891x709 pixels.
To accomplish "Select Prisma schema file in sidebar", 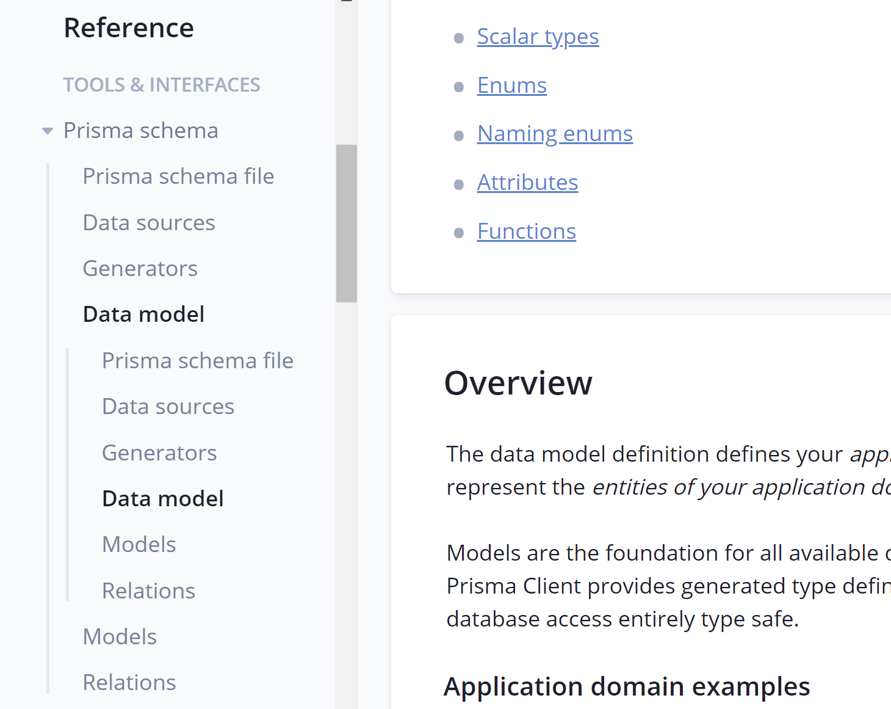I will 178,176.
